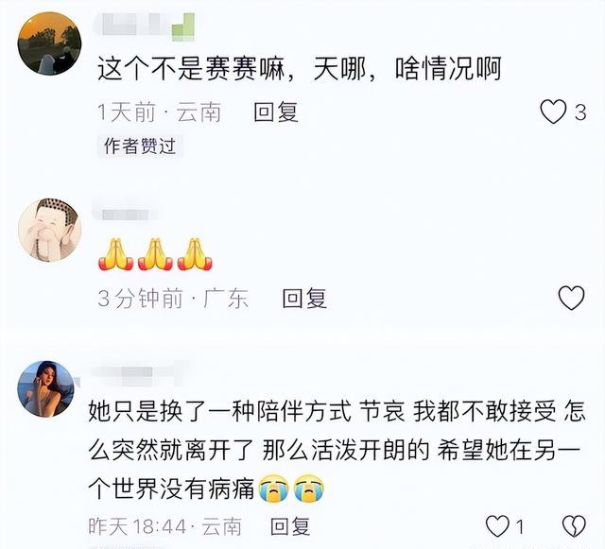Image resolution: width=605 pixels, height=549 pixels.
Task: Reply to the comment posted 昨天 18:44
Action: pyautogui.click(x=290, y=526)
